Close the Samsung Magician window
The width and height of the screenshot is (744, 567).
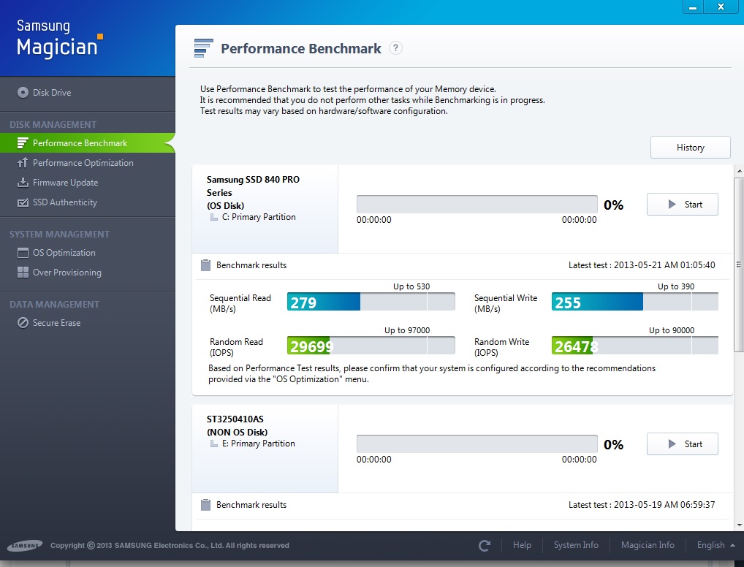pyautogui.click(x=721, y=7)
